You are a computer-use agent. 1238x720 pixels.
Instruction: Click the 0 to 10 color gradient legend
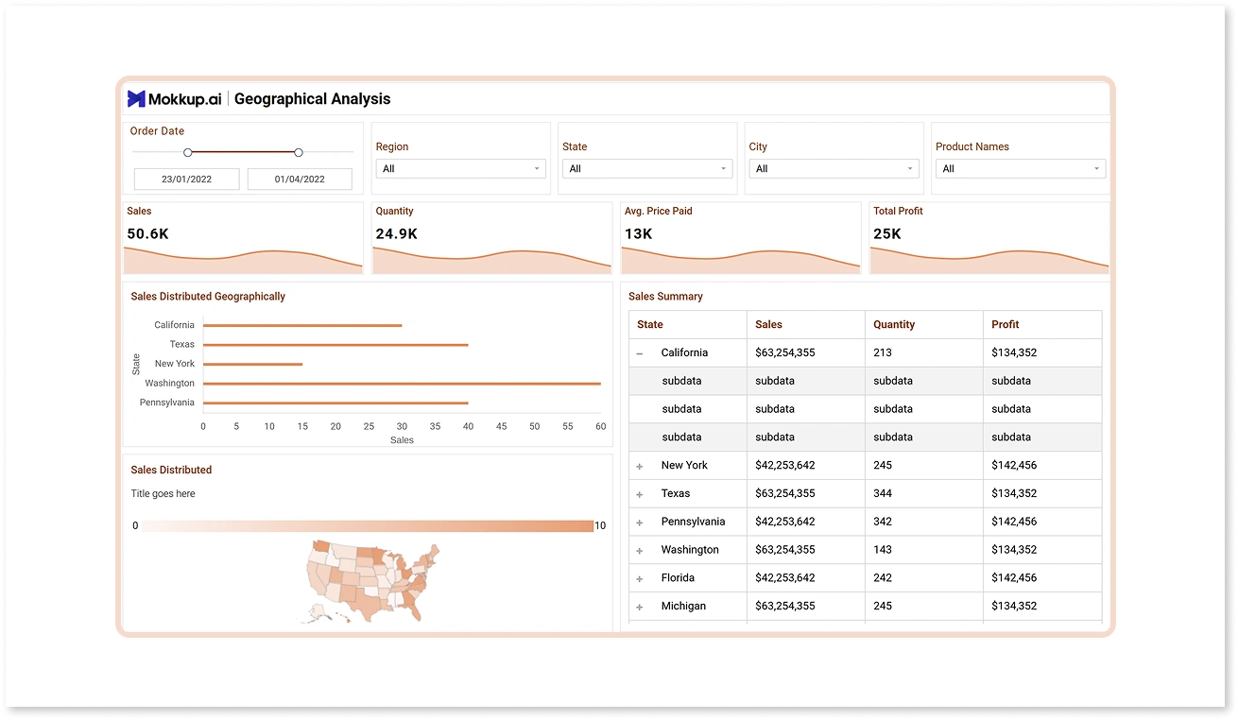point(368,526)
